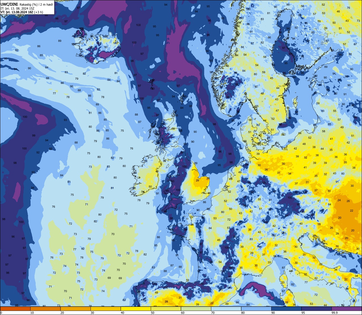362x315 pixels.
Task: Select the 30–40 percent legend swatch
Action: pyautogui.click(x=105, y=309)
